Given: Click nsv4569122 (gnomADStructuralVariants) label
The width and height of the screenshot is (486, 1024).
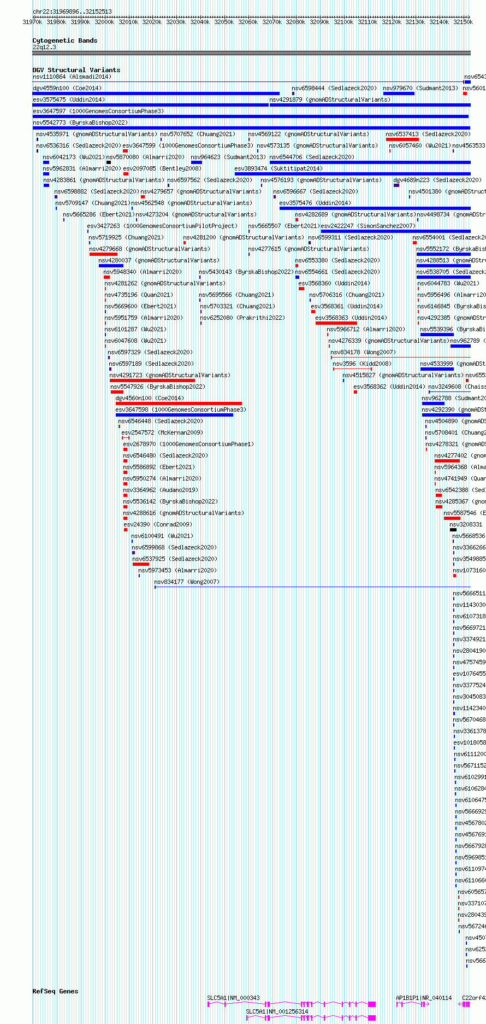Looking at the screenshot, I should tap(309, 134).
